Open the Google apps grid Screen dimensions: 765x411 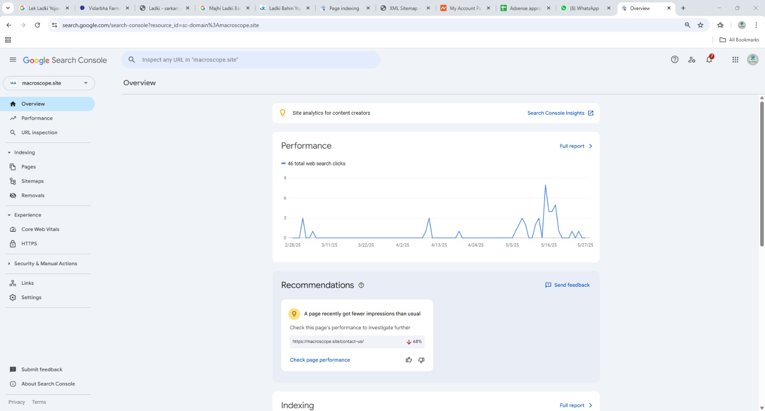point(735,60)
